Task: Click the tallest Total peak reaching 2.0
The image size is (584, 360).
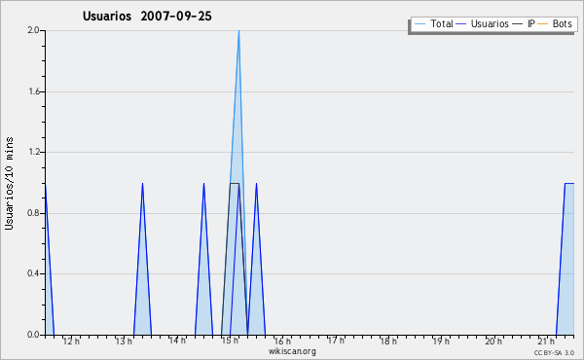Action: click(x=238, y=32)
